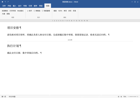Open the 邮件 tab
Viewport: 140px width, 98px height.
[36, 6]
